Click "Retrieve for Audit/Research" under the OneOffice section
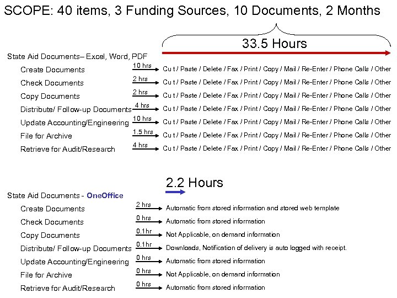Screen dimensions: 397x298 pos(68,288)
